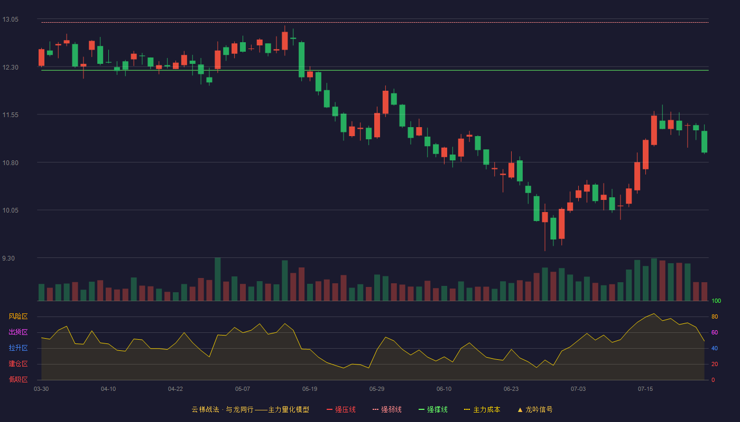Viewport: 740px width, 422px height.
Task: Click the green line icon beside 强撑线
Action: 421,409
